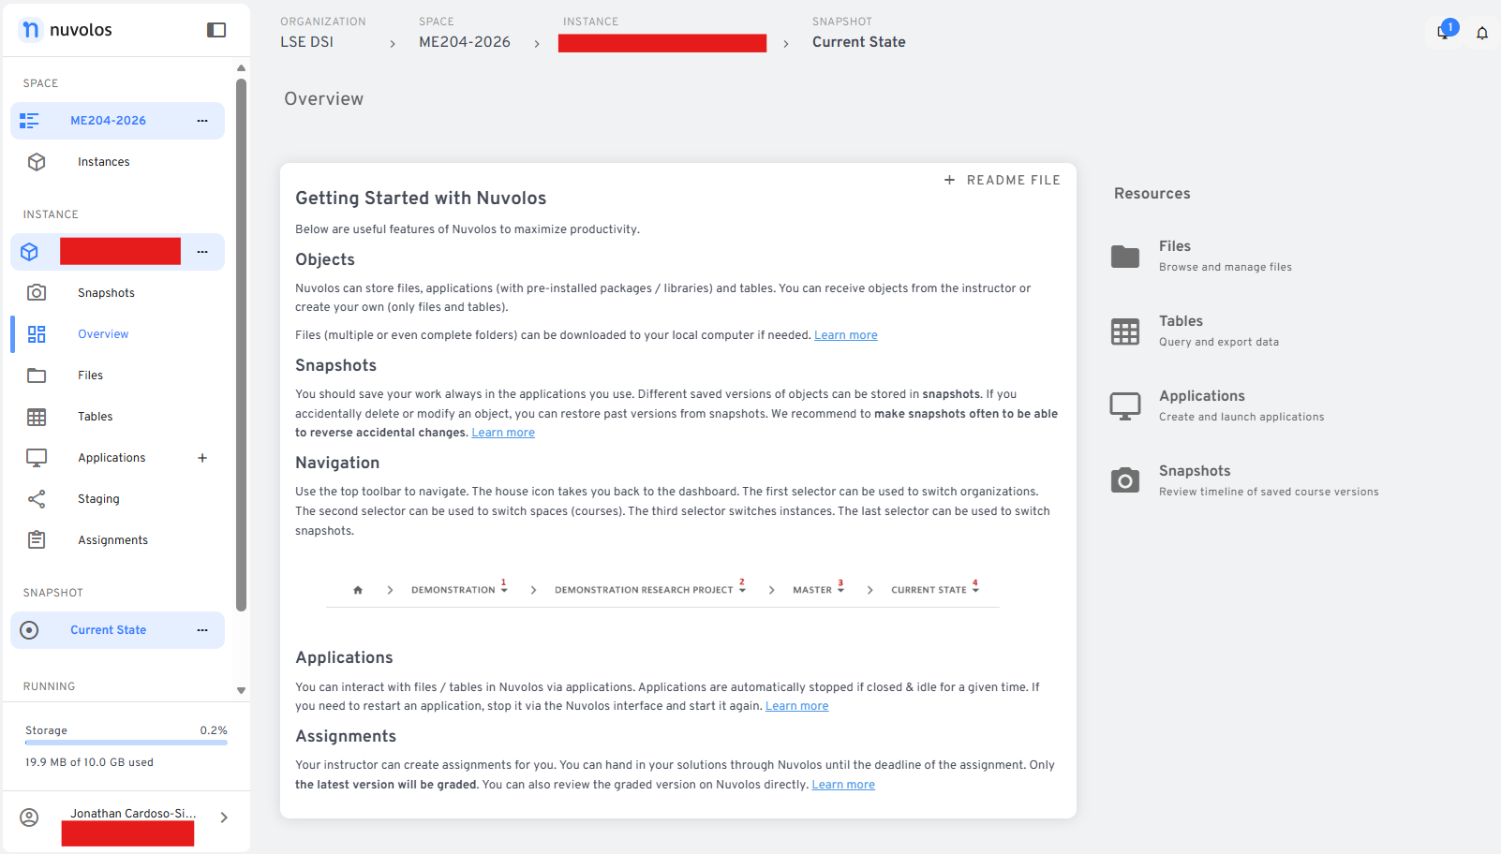Screen dimensions: 1501x854
Task: Click the navigation toolbar illustration image
Action: [662, 590]
